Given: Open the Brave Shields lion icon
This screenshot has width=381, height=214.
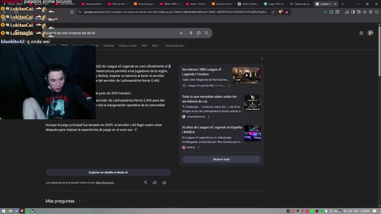Looking at the screenshot, I should tap(280, 12).
